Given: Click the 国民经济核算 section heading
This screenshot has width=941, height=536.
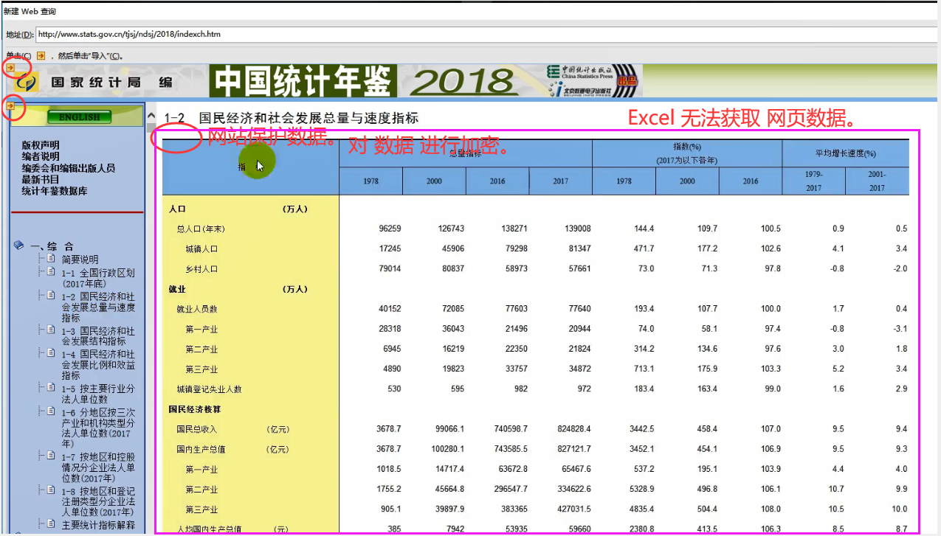Looking at the screenshot, I should pos(194,409).
